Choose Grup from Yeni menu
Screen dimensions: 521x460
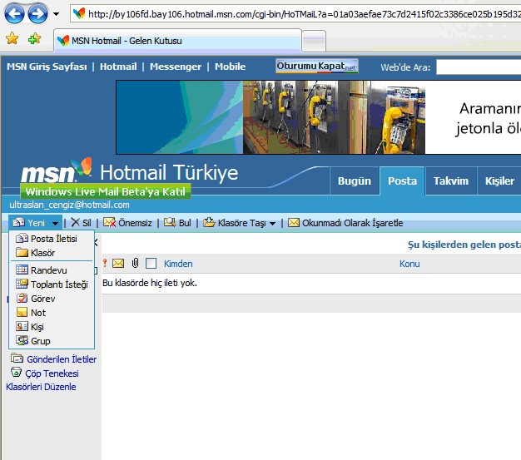(x=52, y=341)
